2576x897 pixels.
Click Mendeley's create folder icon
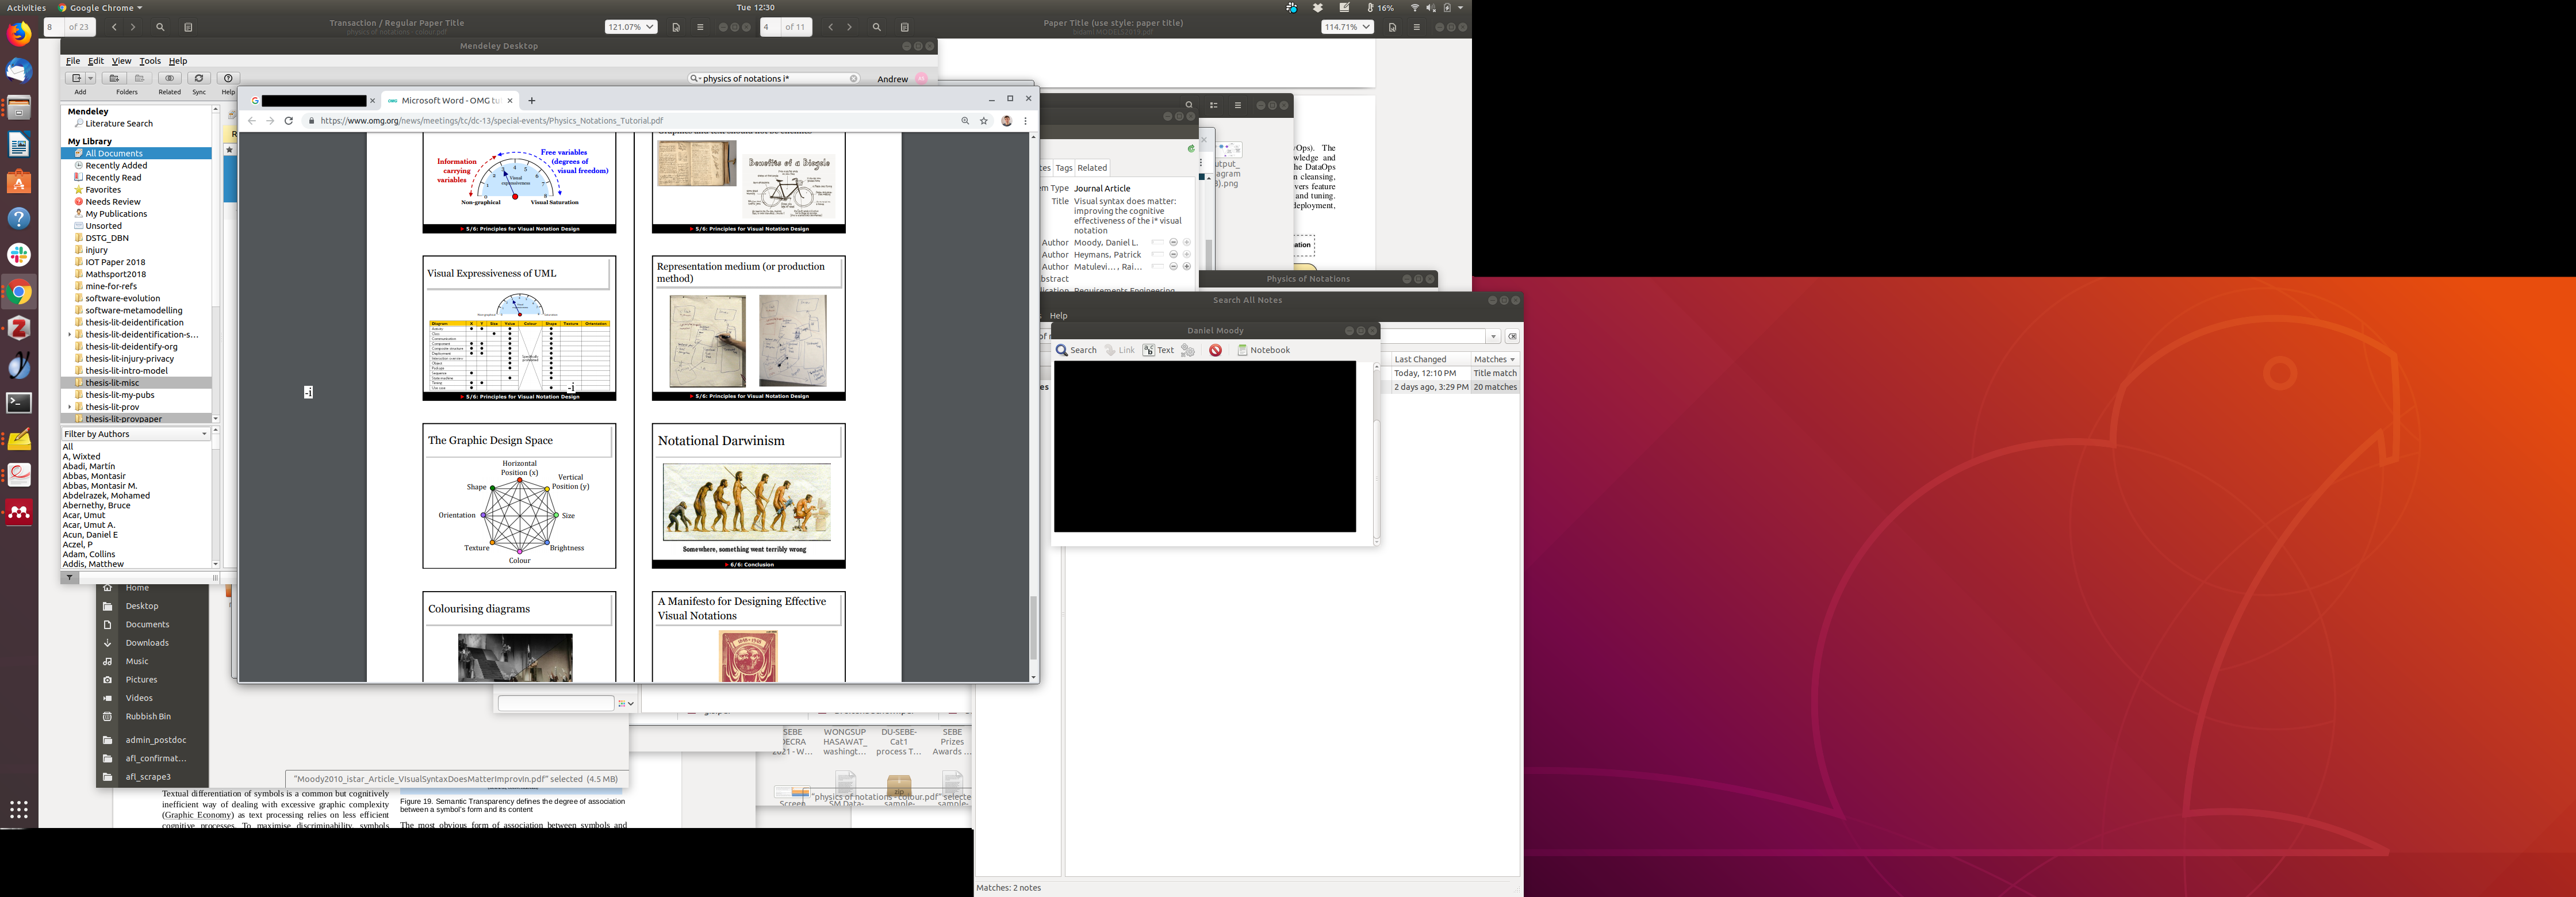(114, 78)
